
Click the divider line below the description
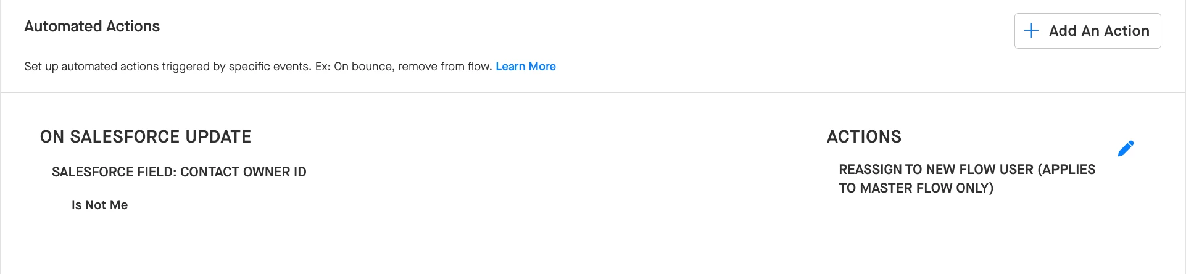pyautogui.click(x=593, y=93)
